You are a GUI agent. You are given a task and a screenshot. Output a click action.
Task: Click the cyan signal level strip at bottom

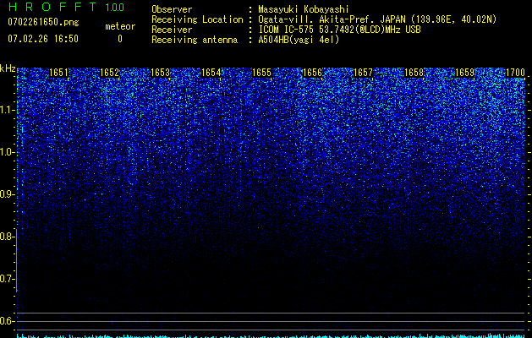coord(271,336)
